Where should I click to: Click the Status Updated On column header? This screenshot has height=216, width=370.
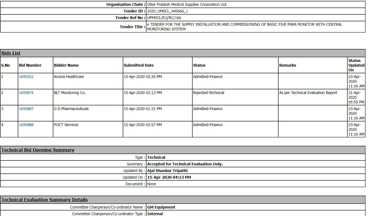[356, 65]
